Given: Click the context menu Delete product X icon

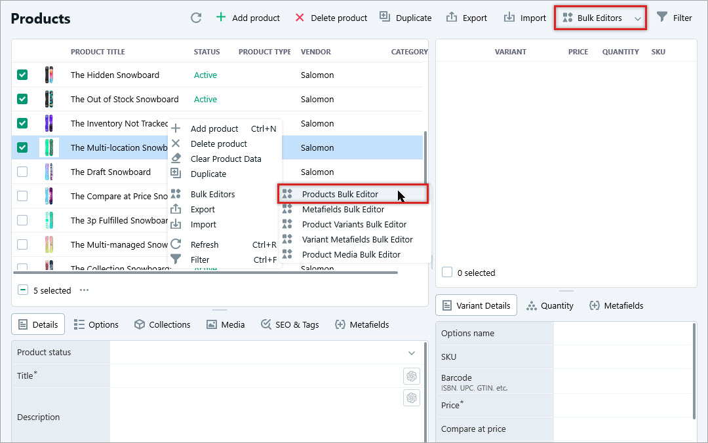Looking at the screenshot, I should point(176,144).
